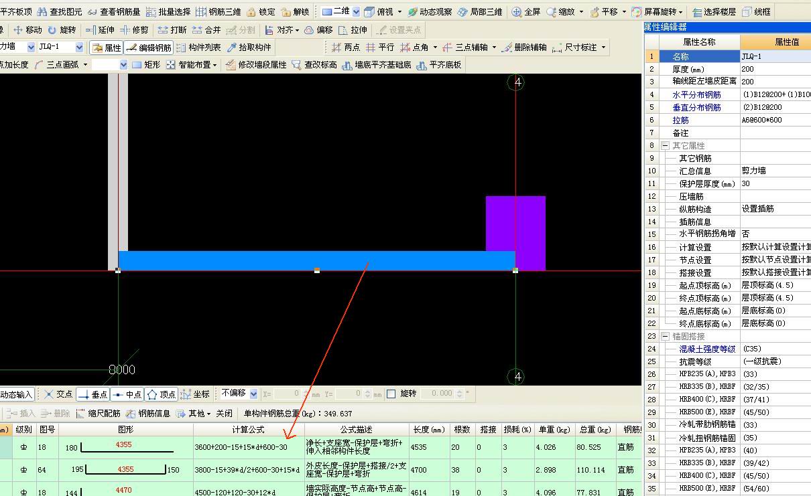The height and width of the screenshot is (496, 811).
Task: Check the 旋转 rotation checkbox
Action: point(391,394)
